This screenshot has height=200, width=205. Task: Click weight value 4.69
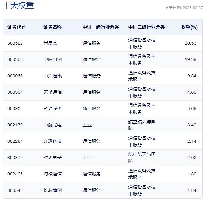192,92
